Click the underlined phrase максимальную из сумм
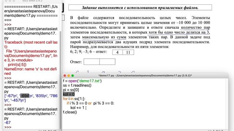Viewport: 234px width, 131px height. click(x=104, y=37)
